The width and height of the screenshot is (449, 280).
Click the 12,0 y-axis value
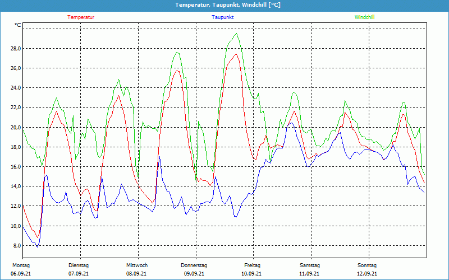click(x=16, y=206)
